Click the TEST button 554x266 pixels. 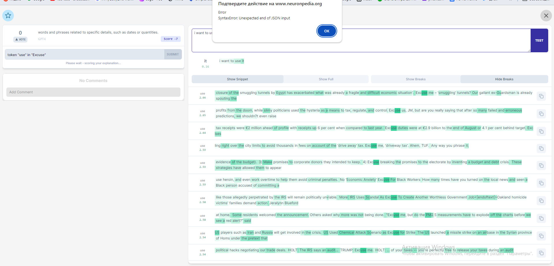(539, 40)
